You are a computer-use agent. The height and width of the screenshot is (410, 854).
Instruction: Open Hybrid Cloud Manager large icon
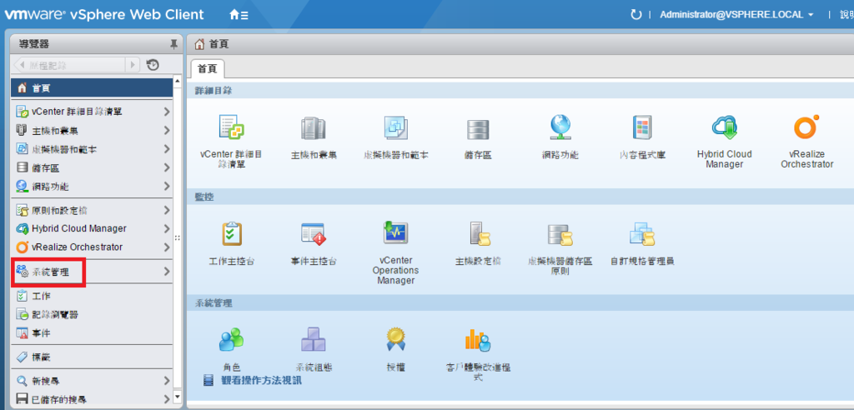click(725, 127)
